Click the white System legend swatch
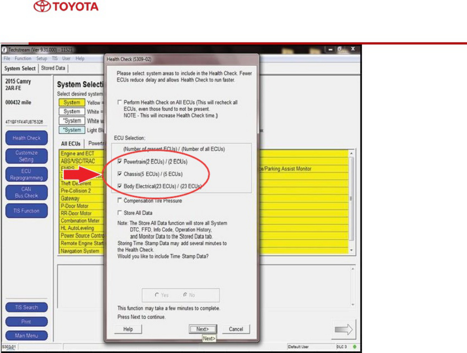Image resolution: width=467 pixels, height=353 pixels. pyautogui.click(x=72, y=112)
